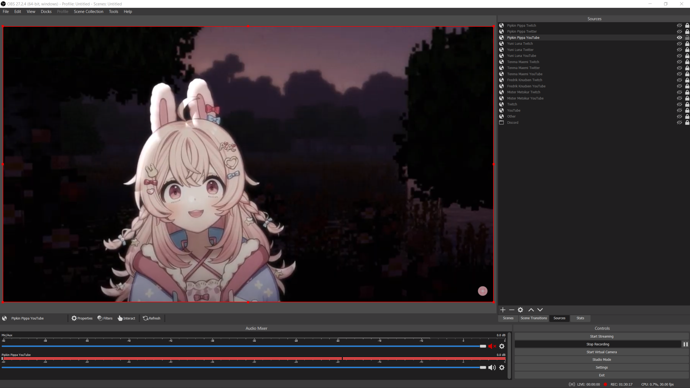The image size is (690, 388).
Task: Select the YouTube source row
Action: pyautogui.click(x=594, y=110)
